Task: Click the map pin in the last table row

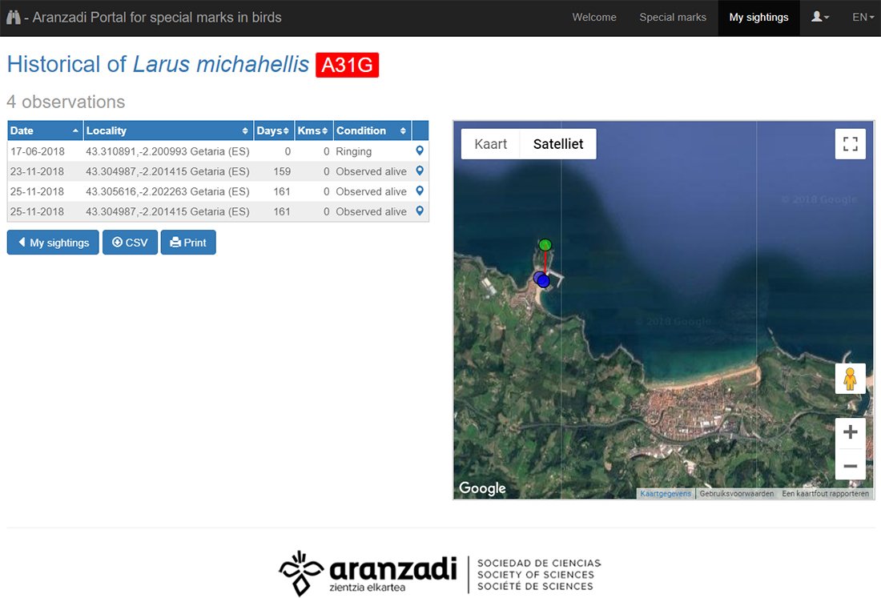Action: [x=419, y=211]
